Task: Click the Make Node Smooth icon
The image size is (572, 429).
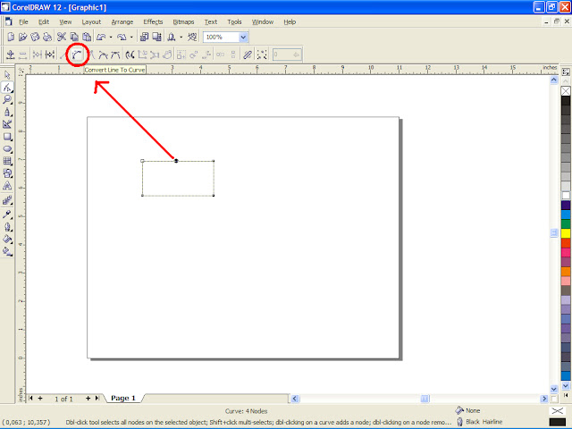Action: pyautogui.click(x=104, y=55)
